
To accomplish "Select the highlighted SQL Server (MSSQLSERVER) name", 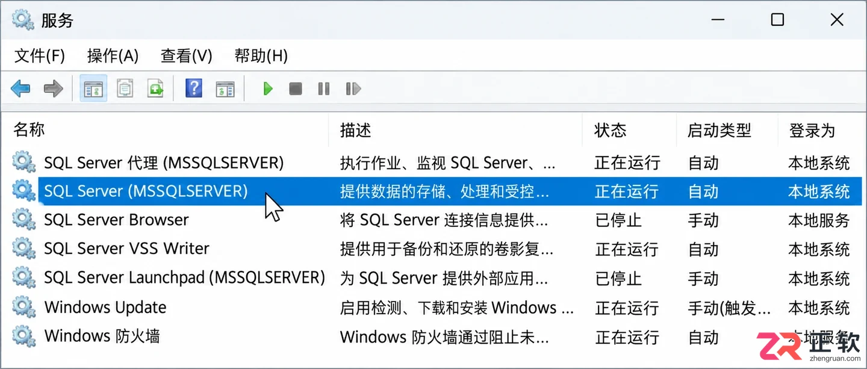I will pos(146,191).
